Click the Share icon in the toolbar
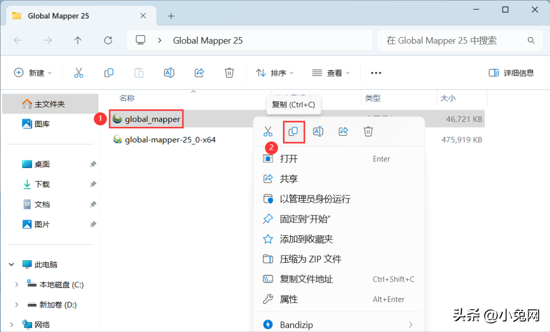This screenshot has width=550, height=332. point(199,73)
